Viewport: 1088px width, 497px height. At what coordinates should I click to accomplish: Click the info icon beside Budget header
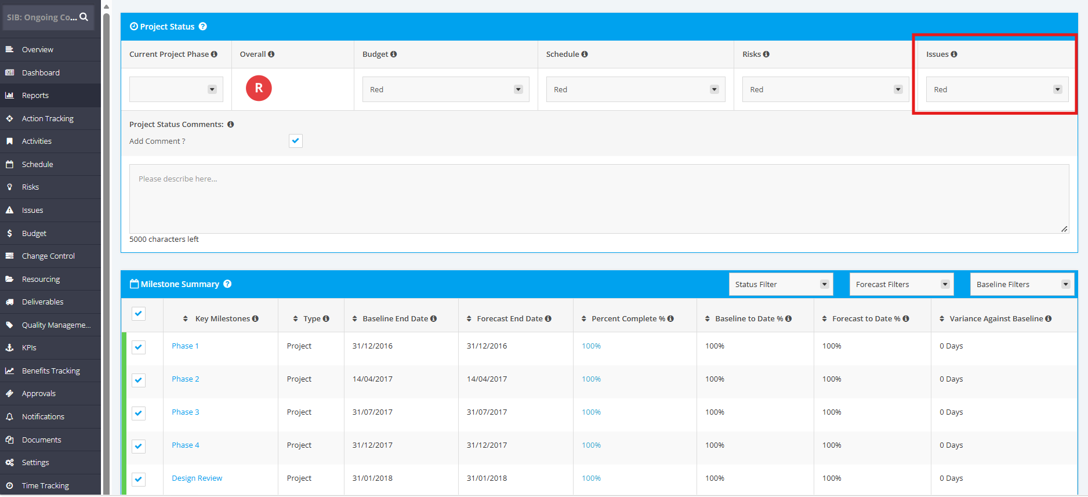point(394,54)
